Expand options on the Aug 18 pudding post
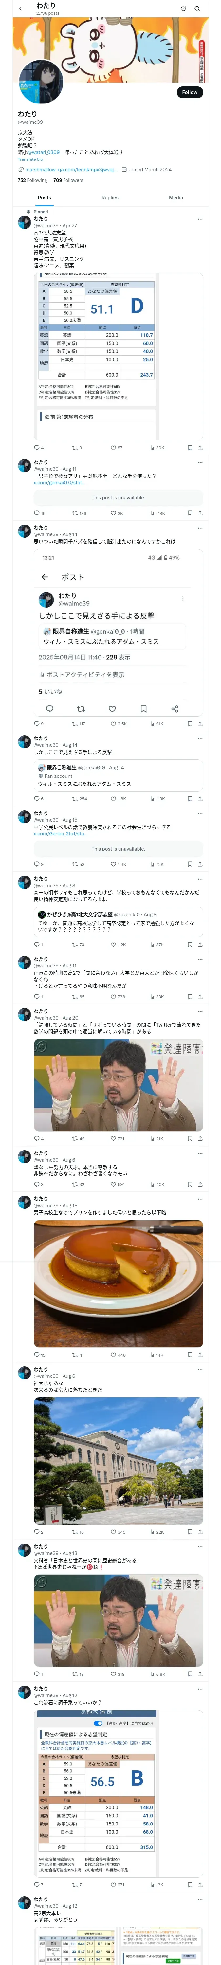The height and width of the screenshot is (1965, 221). point(200,1198)
